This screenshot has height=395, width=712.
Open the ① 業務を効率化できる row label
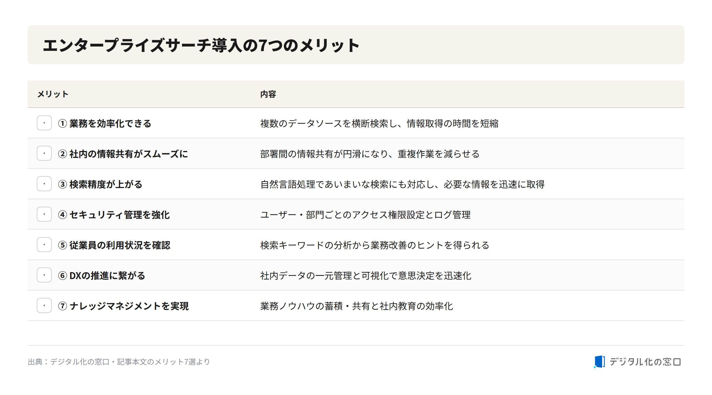click(105, 123)
